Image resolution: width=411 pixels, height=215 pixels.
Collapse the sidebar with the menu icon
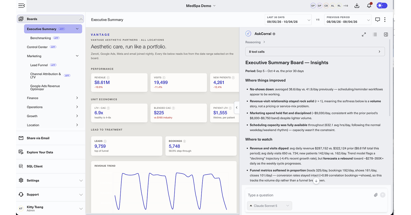[x=21, y=6]
